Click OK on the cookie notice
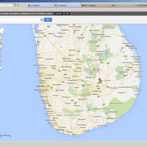This screenshot has height=147, width=147. [x=67, y=14]
